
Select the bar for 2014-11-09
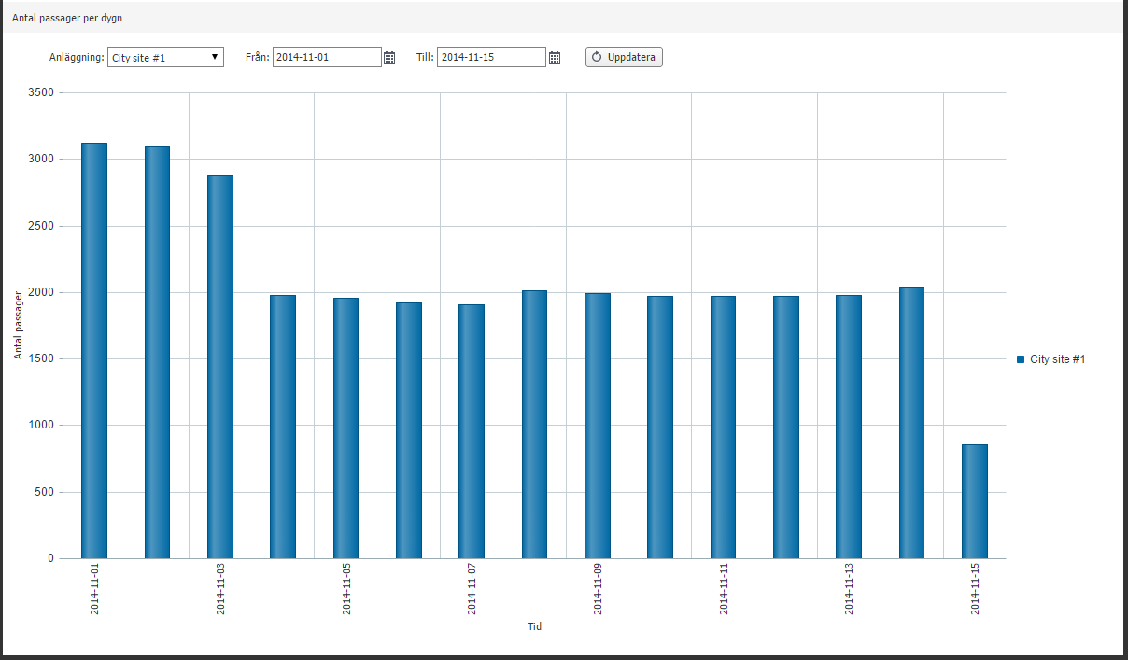[598, 426]
